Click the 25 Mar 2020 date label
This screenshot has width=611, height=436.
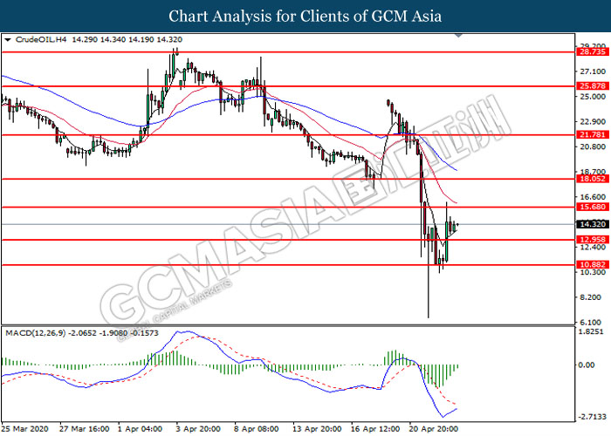pyautogui.click(x=25, y=429)
